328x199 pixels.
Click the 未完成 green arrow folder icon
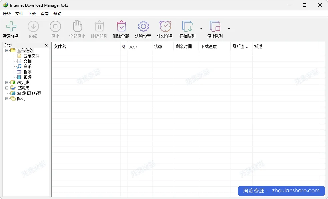click(x=13, y=82)
